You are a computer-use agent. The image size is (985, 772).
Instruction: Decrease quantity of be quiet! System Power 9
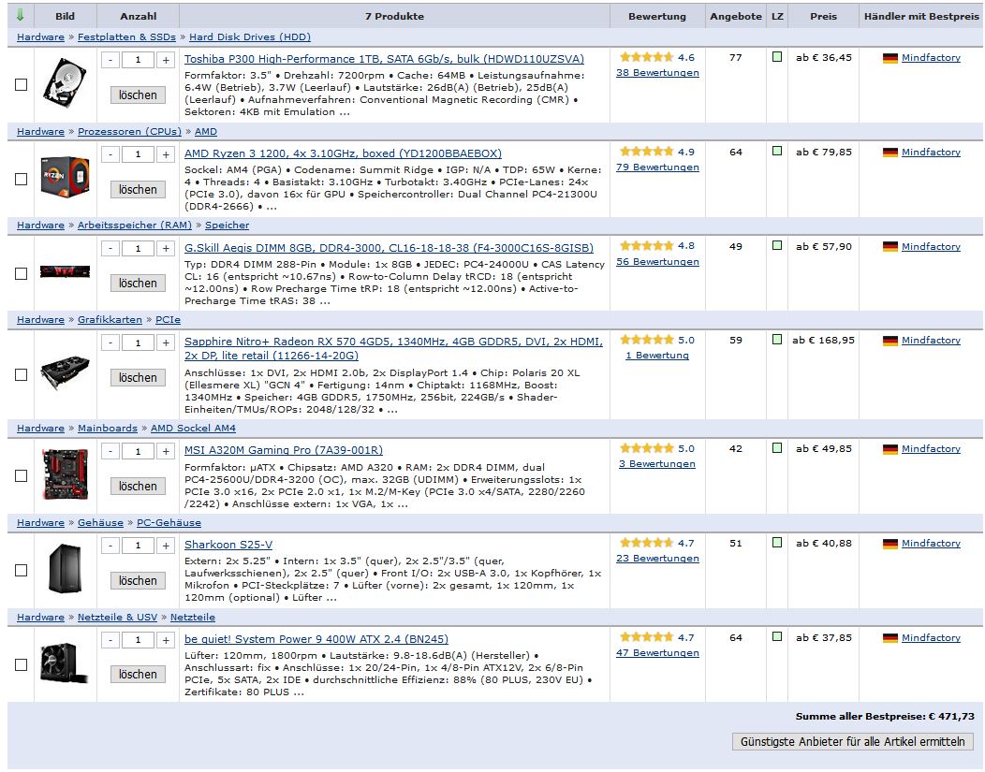[110, 640]
